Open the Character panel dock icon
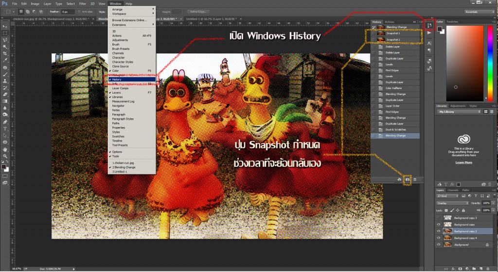 pyautogui.click(x=429, y=43)
